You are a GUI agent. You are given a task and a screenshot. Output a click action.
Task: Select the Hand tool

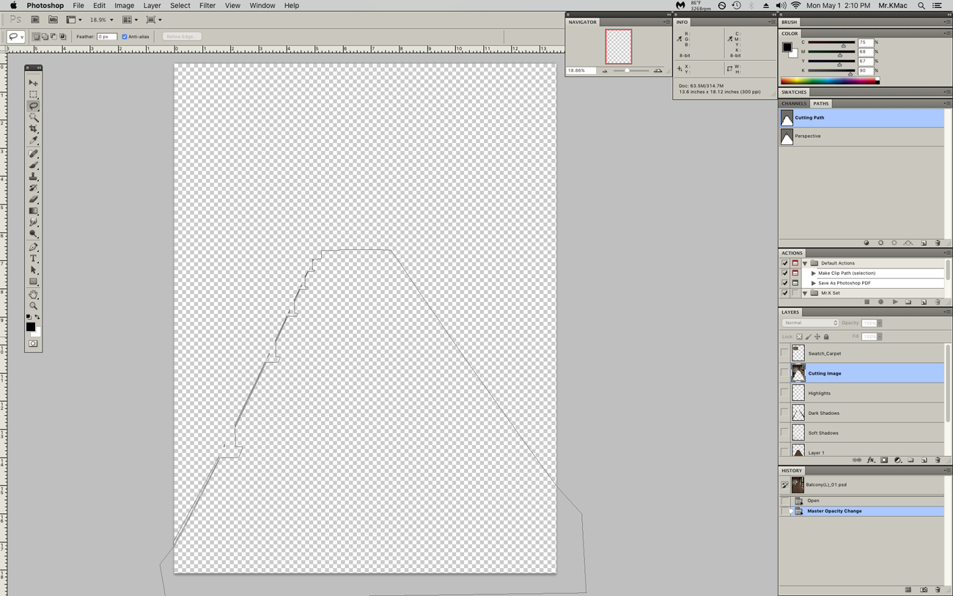33,294
